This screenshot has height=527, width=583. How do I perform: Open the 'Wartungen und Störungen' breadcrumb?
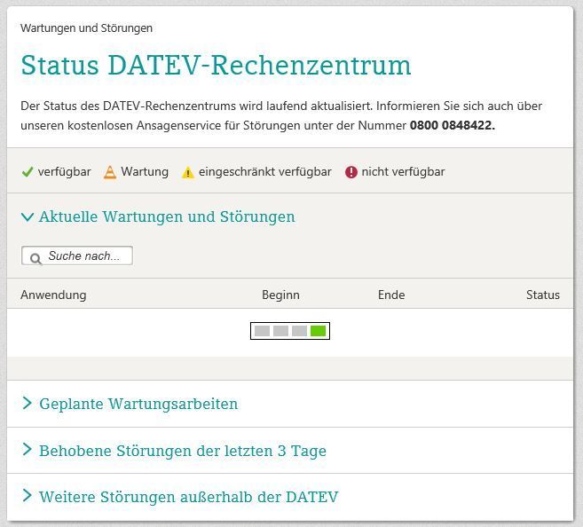click(x=86, y=28)
